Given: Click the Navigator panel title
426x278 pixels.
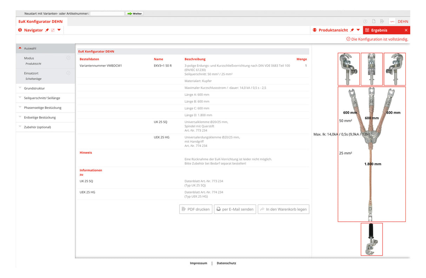Looking at the screenshot, I should coord(33,30).
